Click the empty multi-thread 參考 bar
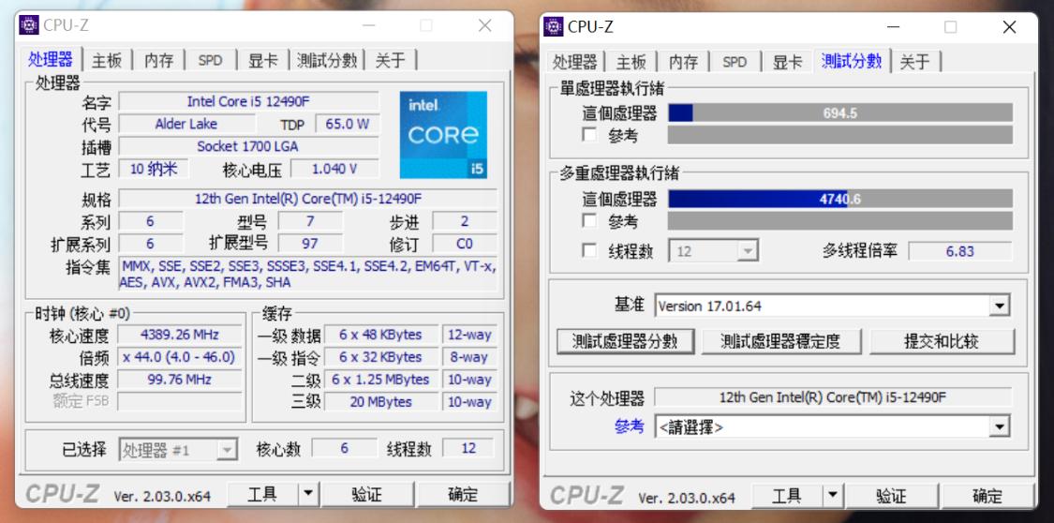1054x523 pixels. [x=840, y=221]
